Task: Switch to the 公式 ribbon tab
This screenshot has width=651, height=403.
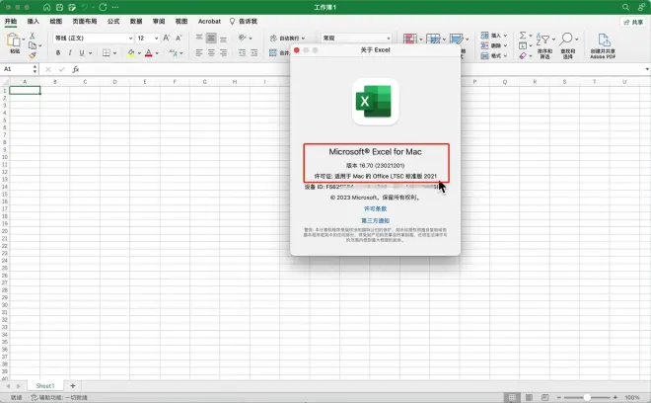Action: pos(113,21)
